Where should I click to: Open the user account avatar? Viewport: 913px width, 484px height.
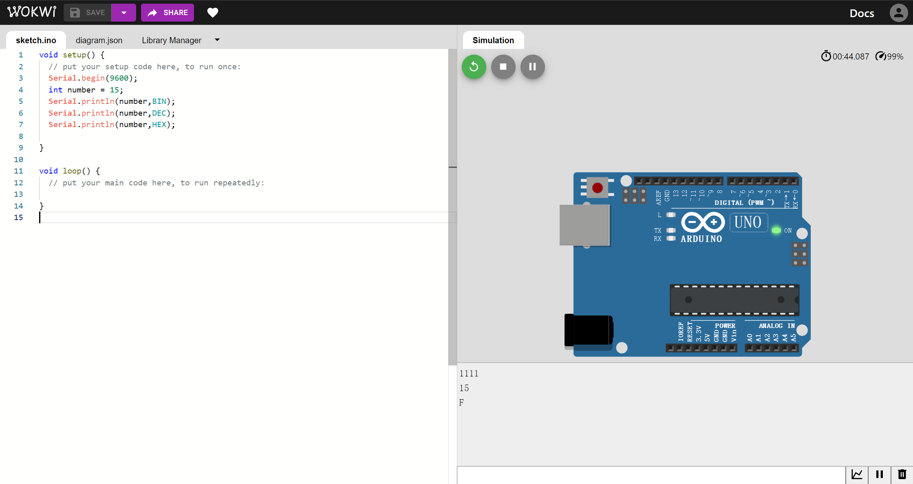pos(898,13)
